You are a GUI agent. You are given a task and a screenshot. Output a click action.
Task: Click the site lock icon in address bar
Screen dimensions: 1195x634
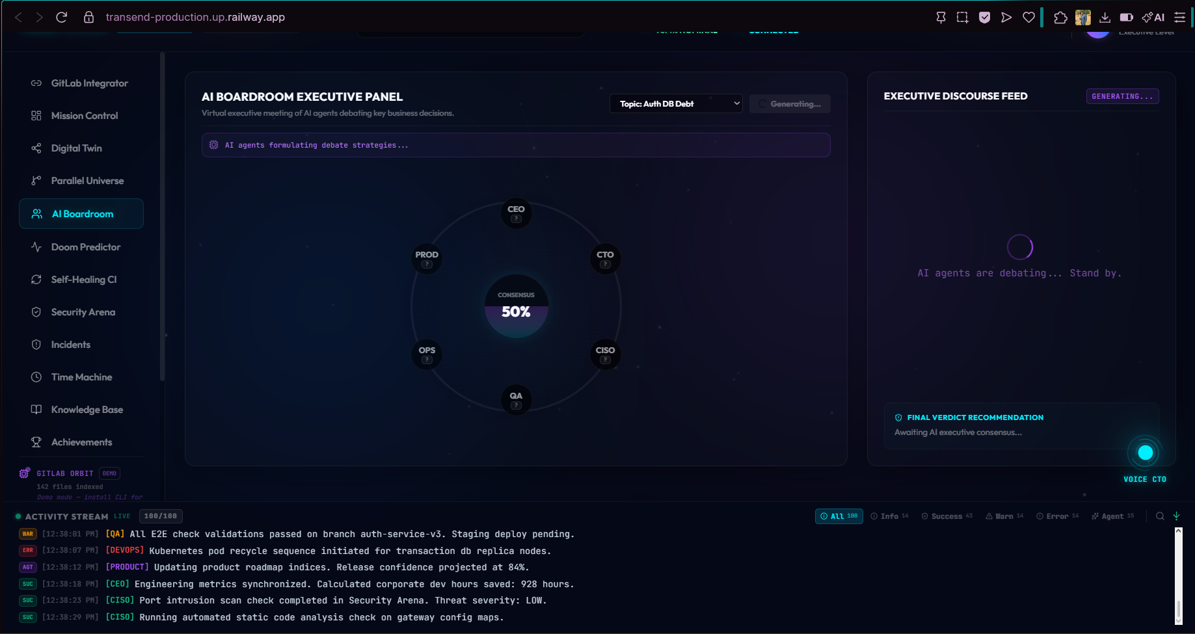point(89,18)
